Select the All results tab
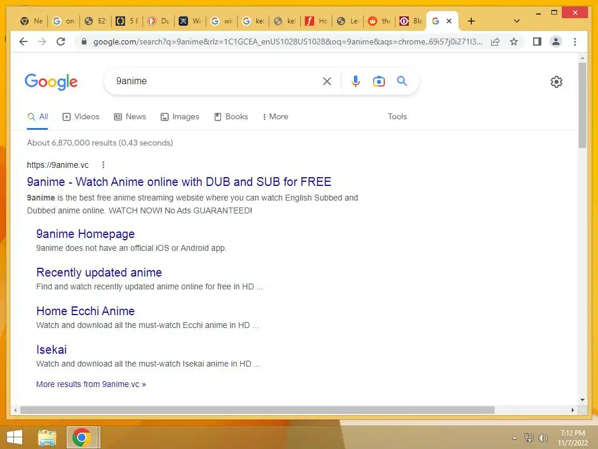This screenshot has width=598, height=449. [x=37, y=117]
